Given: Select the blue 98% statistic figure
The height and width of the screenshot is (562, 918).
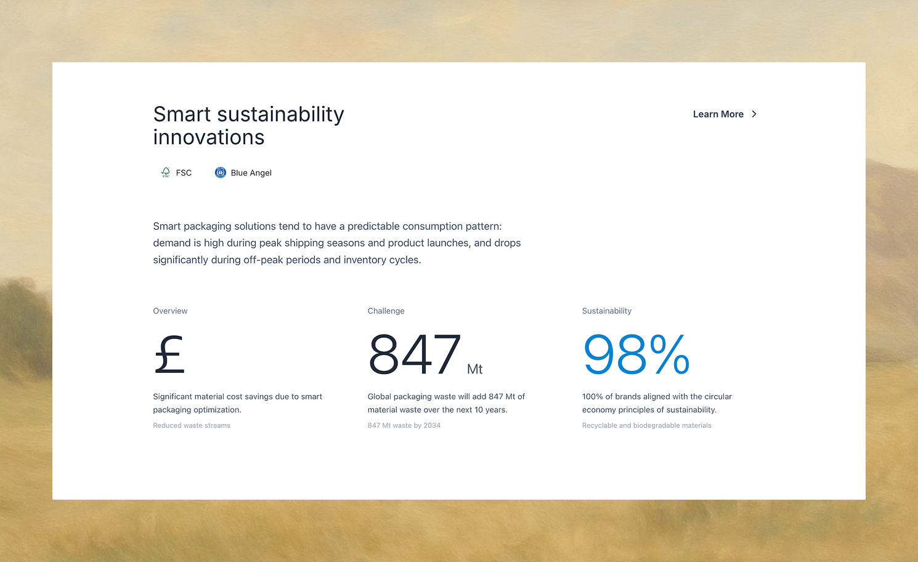Looking at the screenshot, I should pos(636,354).
